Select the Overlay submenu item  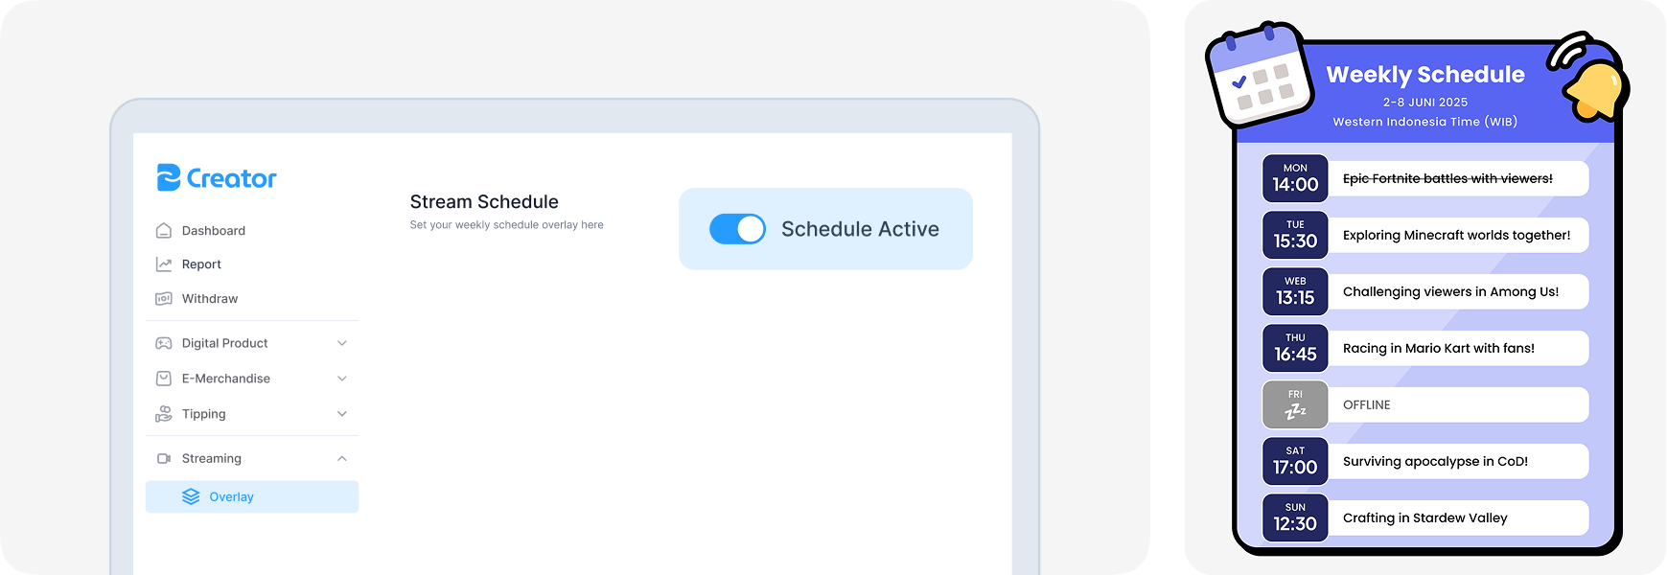coord(232,497)
